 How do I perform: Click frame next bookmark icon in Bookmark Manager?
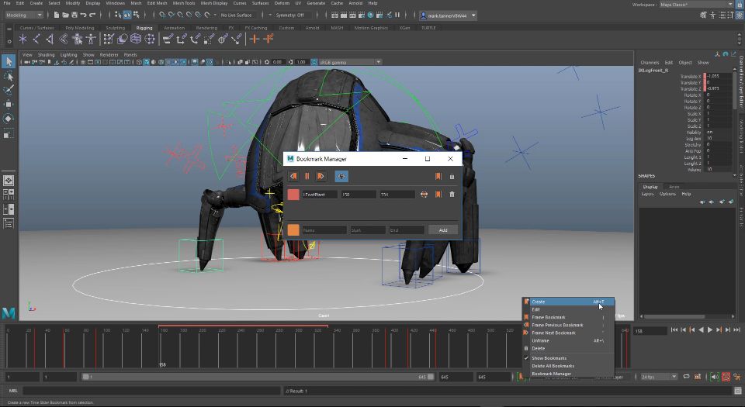[x=321, y=177]
